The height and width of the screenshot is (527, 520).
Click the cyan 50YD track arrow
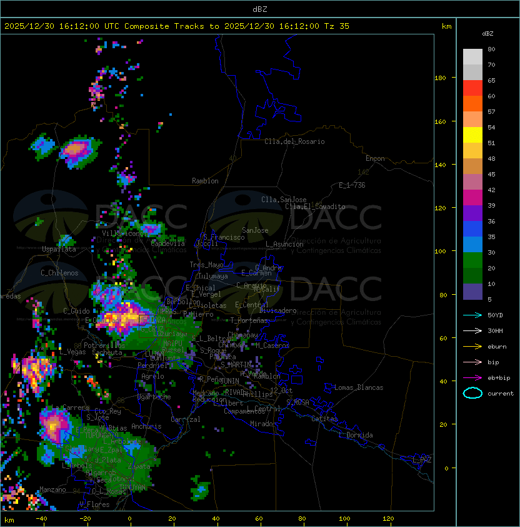(472, 315)
